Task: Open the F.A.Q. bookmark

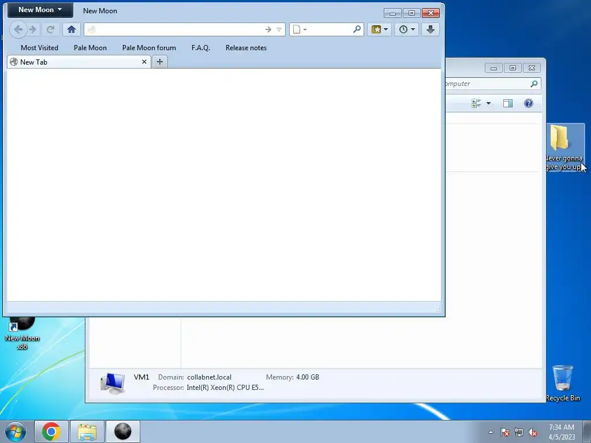Action: pyautogui.click(x=200, y=48)
